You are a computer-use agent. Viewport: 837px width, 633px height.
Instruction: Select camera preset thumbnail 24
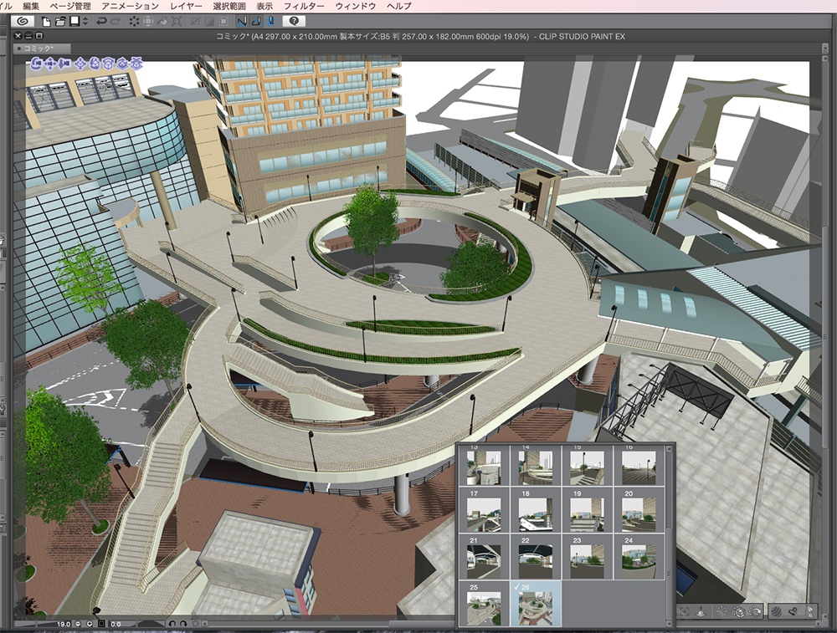click(639, 557)
